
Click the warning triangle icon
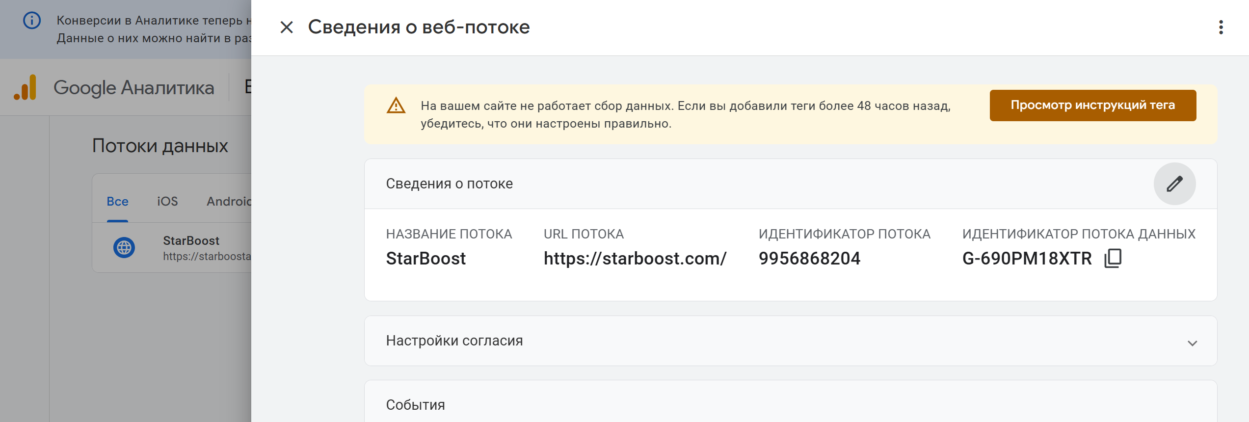coord(396,106)
